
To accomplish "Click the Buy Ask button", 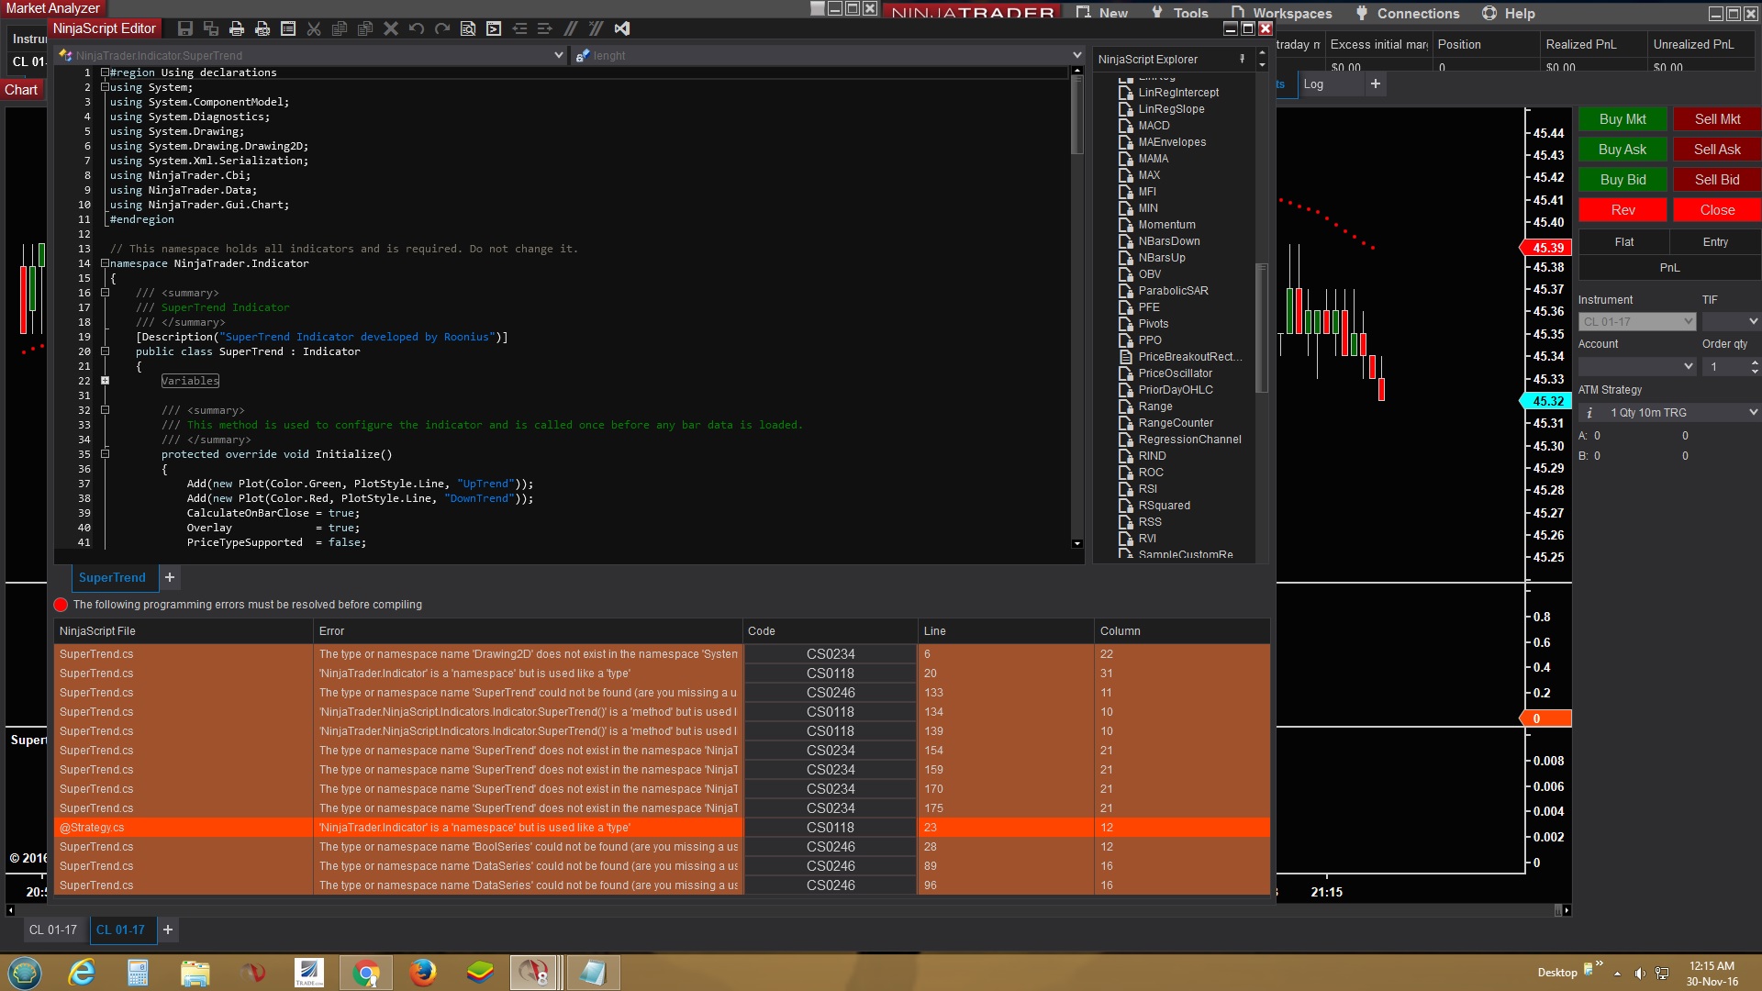I will click(x=1623, y=150).
